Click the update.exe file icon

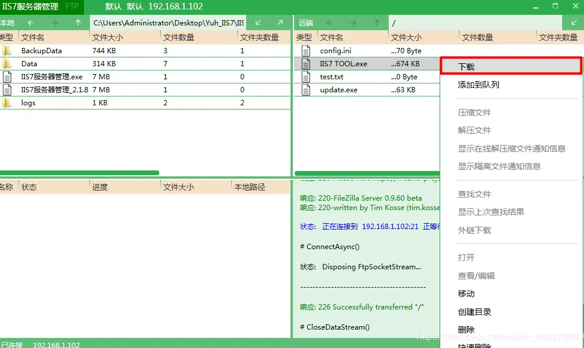click(x=306, y=90)
